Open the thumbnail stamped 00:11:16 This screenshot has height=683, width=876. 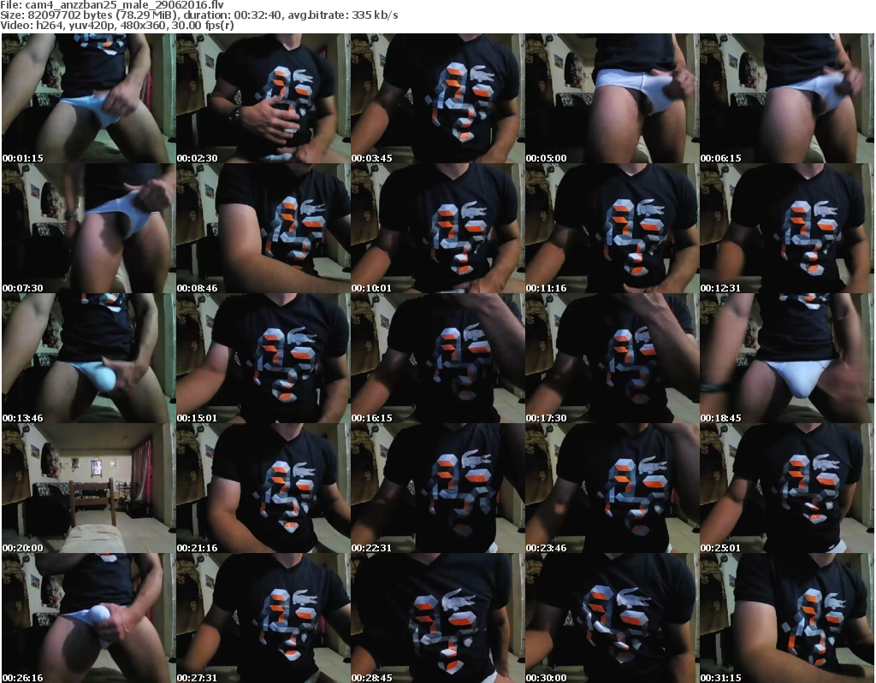click(x=612, y=228)
